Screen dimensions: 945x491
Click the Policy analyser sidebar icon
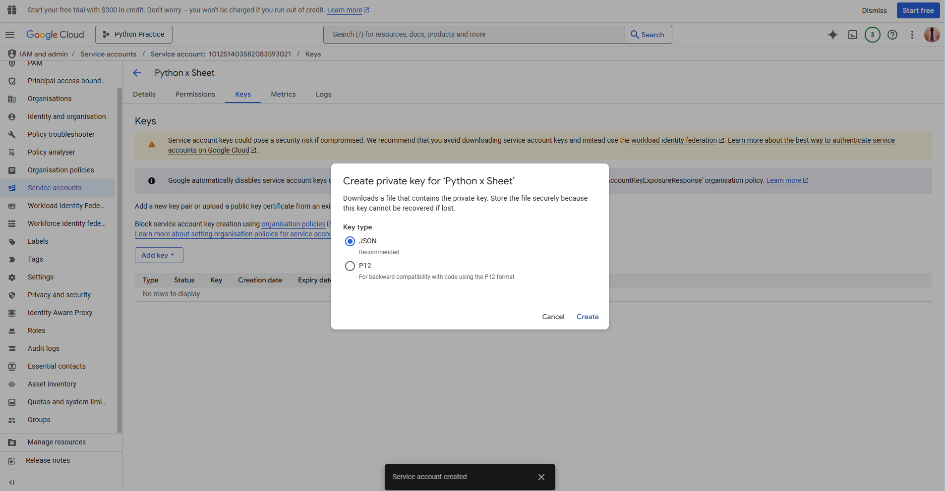tap(12, 152)
